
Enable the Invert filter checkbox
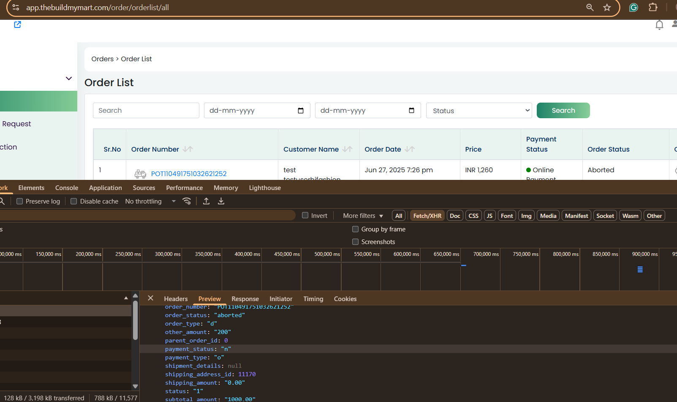[305, 215]
